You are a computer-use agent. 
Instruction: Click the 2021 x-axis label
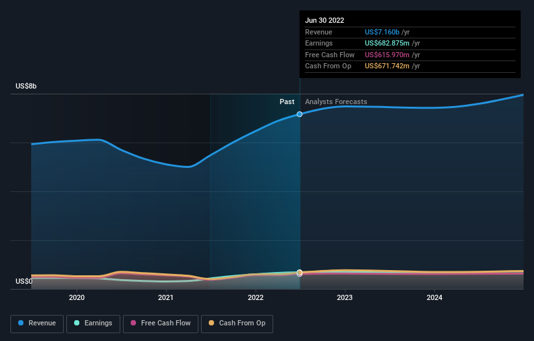(x=166, y=297)
